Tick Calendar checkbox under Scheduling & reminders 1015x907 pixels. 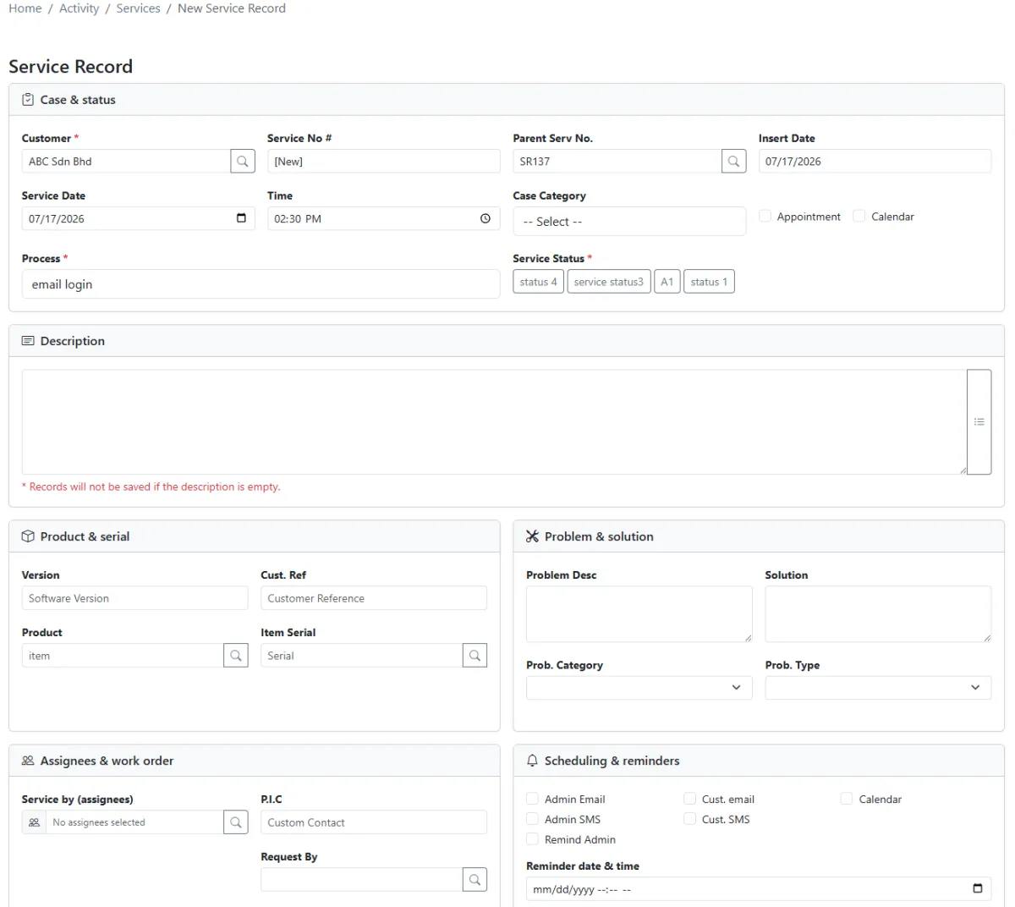(x=847, y=799)
